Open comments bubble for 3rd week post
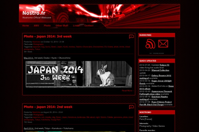This screenshot has height=132, width=199. (131, 37)
